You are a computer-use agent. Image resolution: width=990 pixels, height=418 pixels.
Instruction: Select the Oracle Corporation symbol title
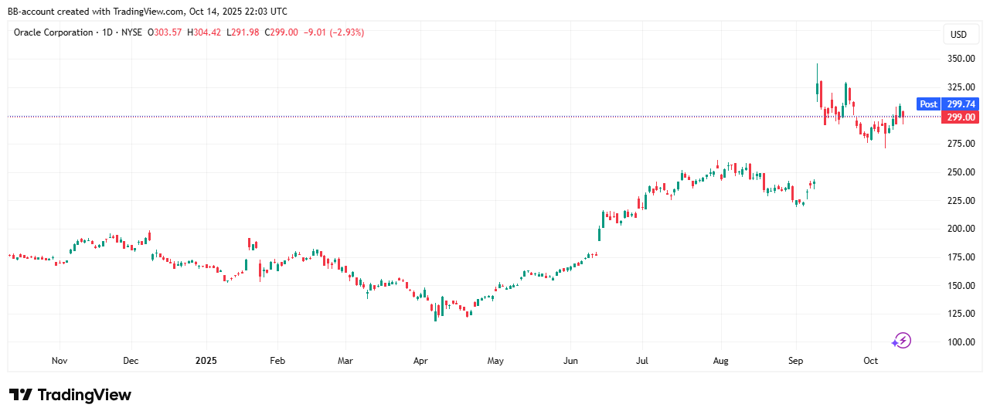pos(53,32)
